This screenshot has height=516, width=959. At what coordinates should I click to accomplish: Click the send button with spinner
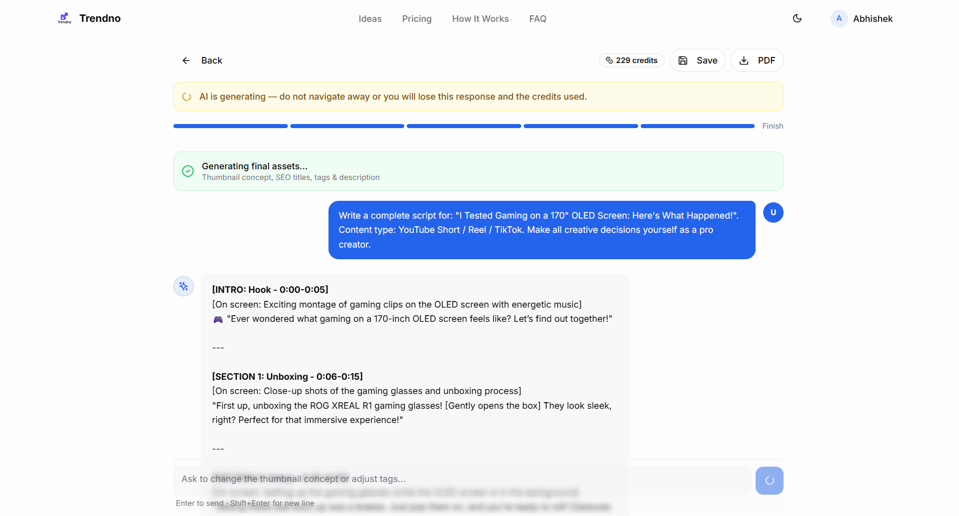click(769, 480)
